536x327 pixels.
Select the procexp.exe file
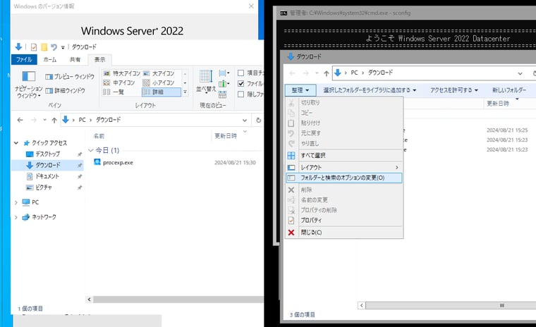[x=118, y=163]
